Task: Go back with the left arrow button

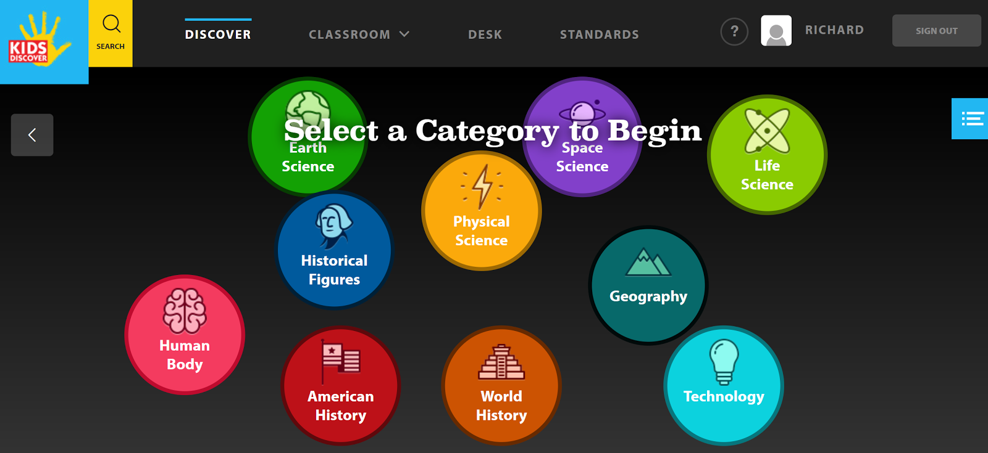Action: (x=32, y=135)
